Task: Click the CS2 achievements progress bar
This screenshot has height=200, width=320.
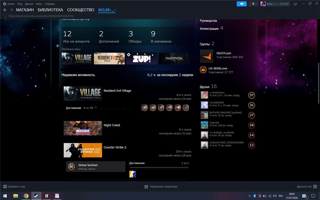Action: [x=159, y=168]
